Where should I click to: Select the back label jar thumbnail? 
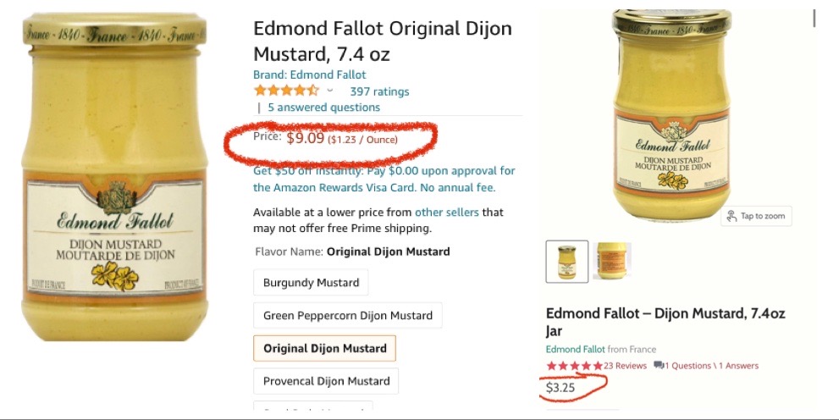coord(611,261)
